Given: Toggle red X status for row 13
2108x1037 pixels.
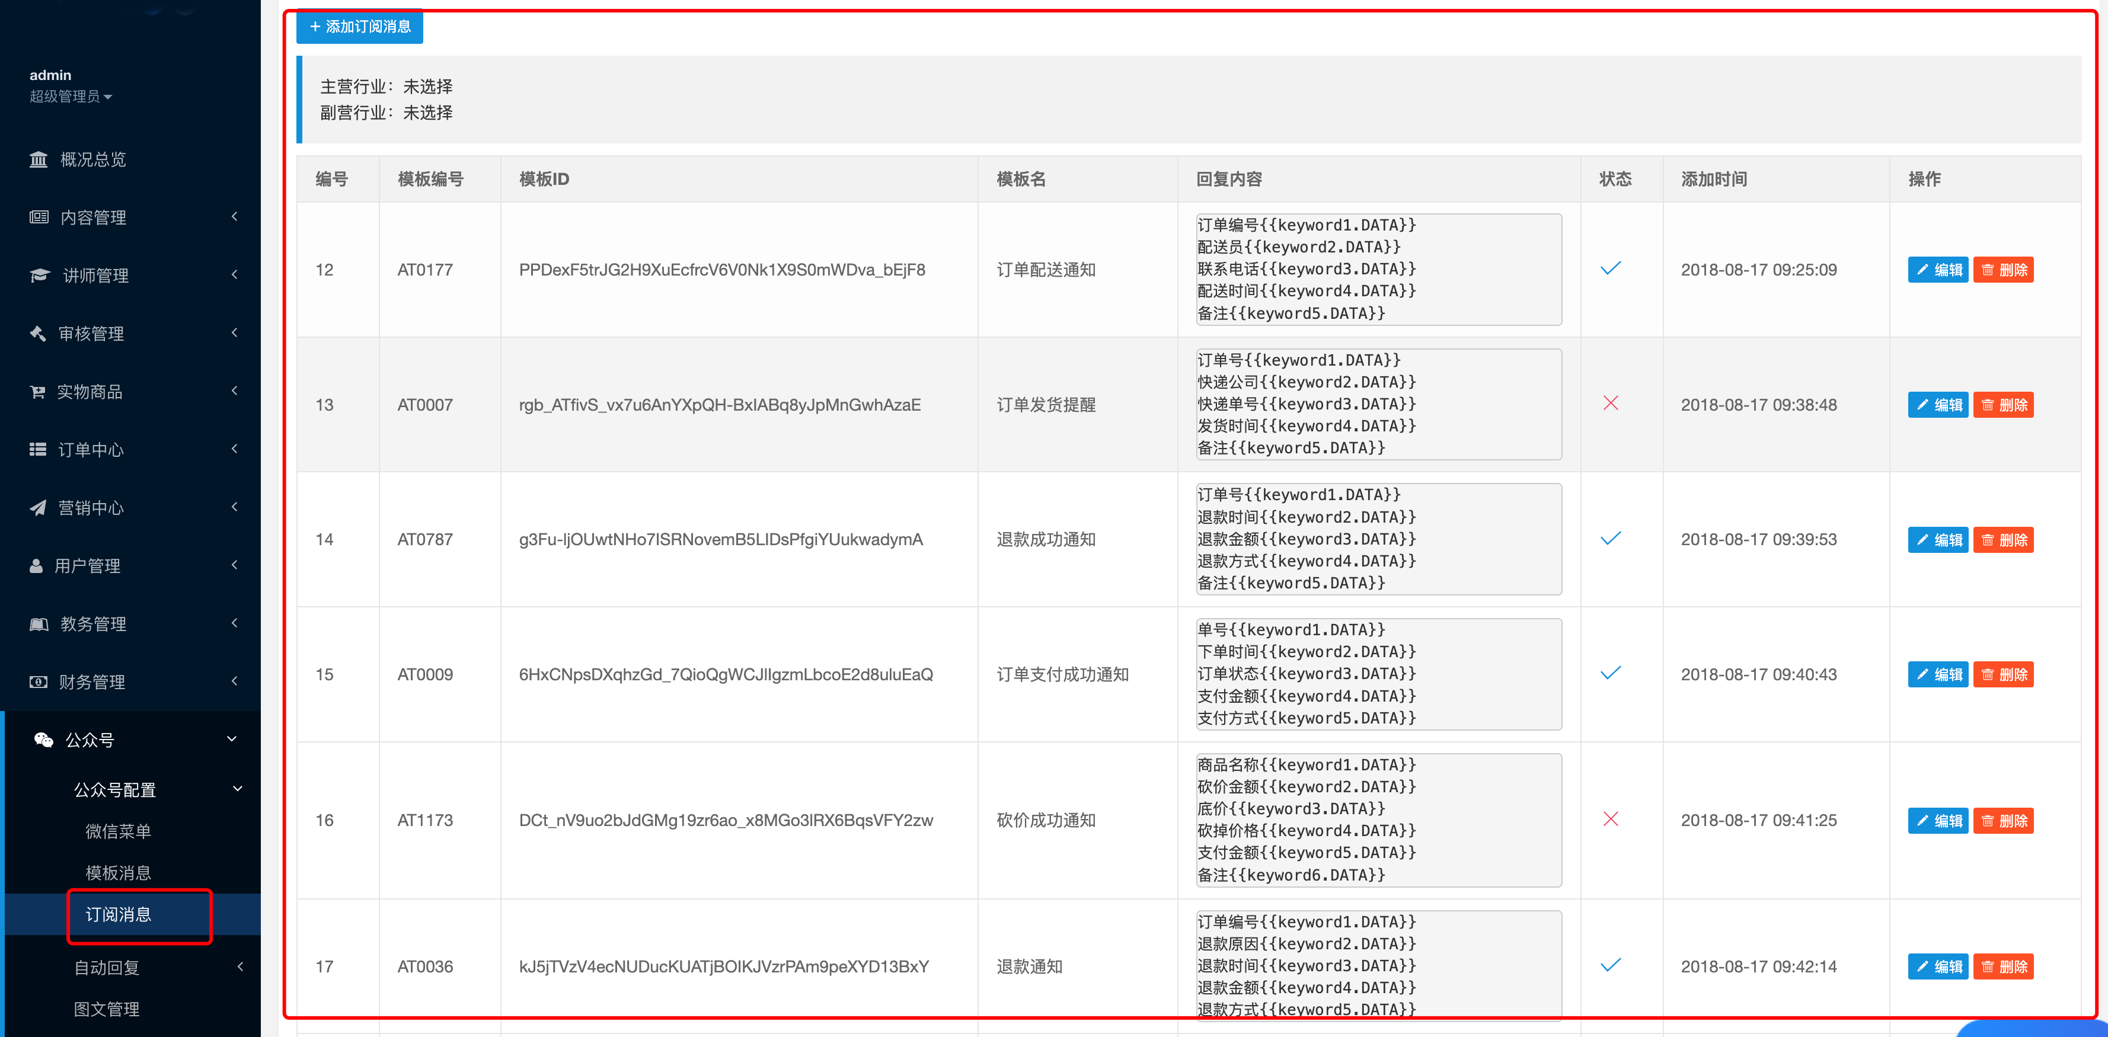Looking at the screenshot, I should [x=1609, y=403].
